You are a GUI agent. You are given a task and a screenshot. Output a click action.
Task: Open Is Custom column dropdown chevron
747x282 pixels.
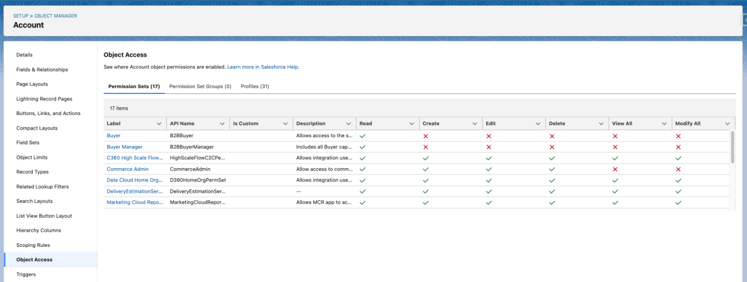[x=285, y=124]
